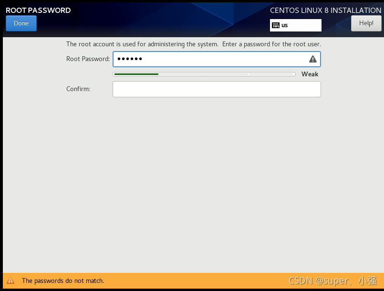
Task: Click CENTOS LINUX 8 INSTALLATION title
Action: coord(325,10)
